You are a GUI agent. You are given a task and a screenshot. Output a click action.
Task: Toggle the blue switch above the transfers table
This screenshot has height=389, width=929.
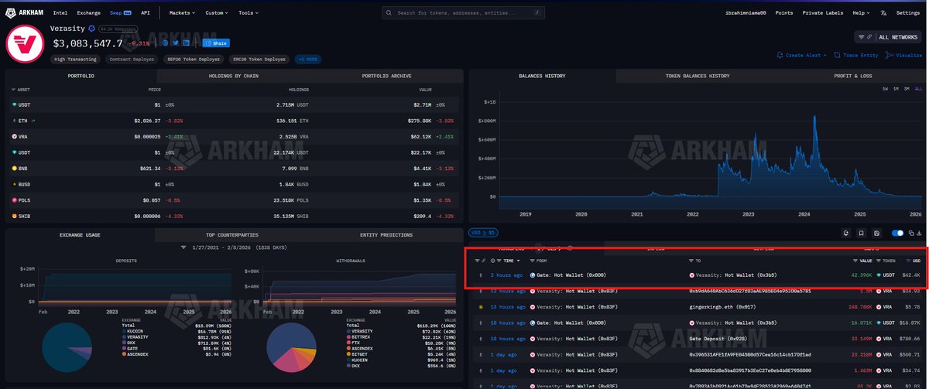click(x=898, y=232)
